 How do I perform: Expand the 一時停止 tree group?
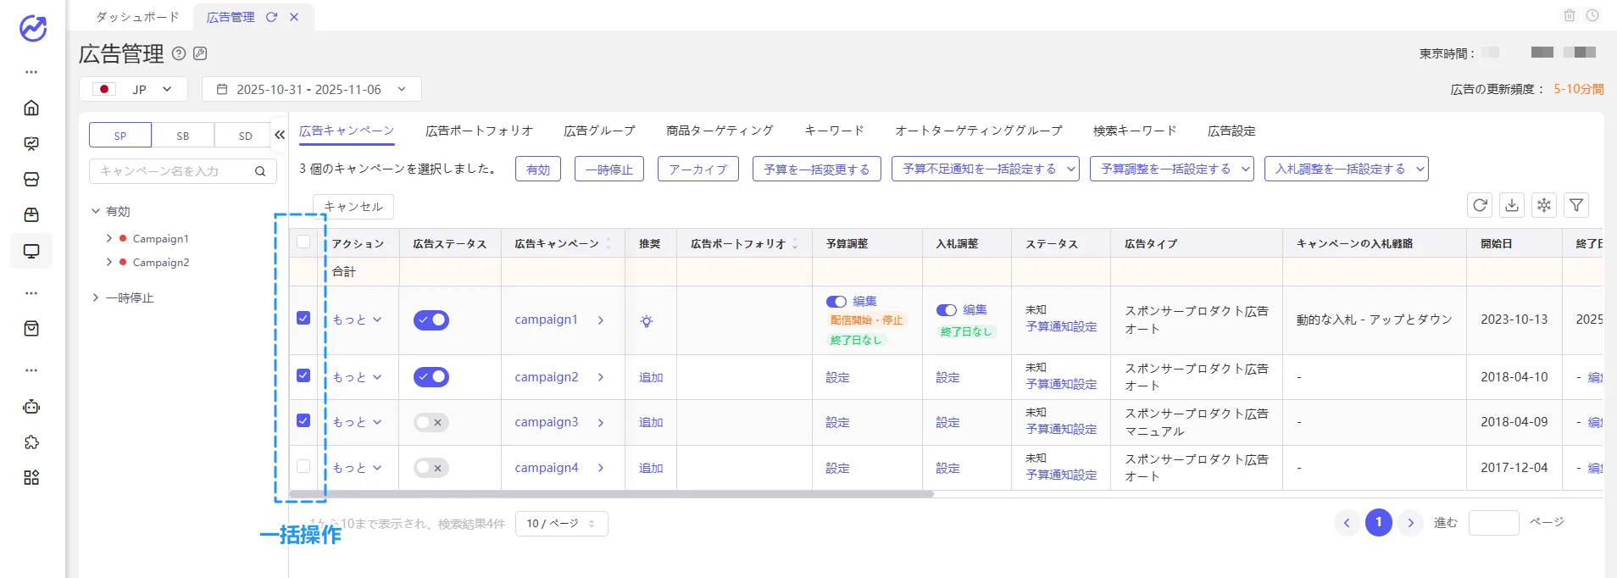(96, 297)
